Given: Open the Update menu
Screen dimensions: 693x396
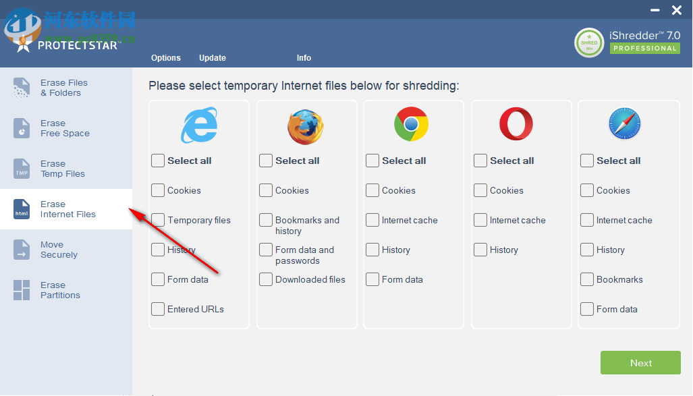Looking at the screenshot, I should [x=213, y=58].
